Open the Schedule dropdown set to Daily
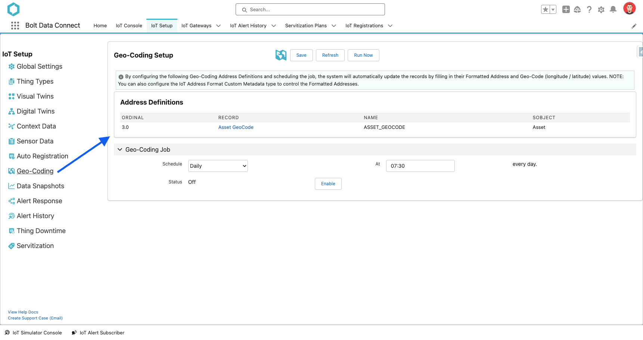643x340 pixels. (x=218, y=166)
